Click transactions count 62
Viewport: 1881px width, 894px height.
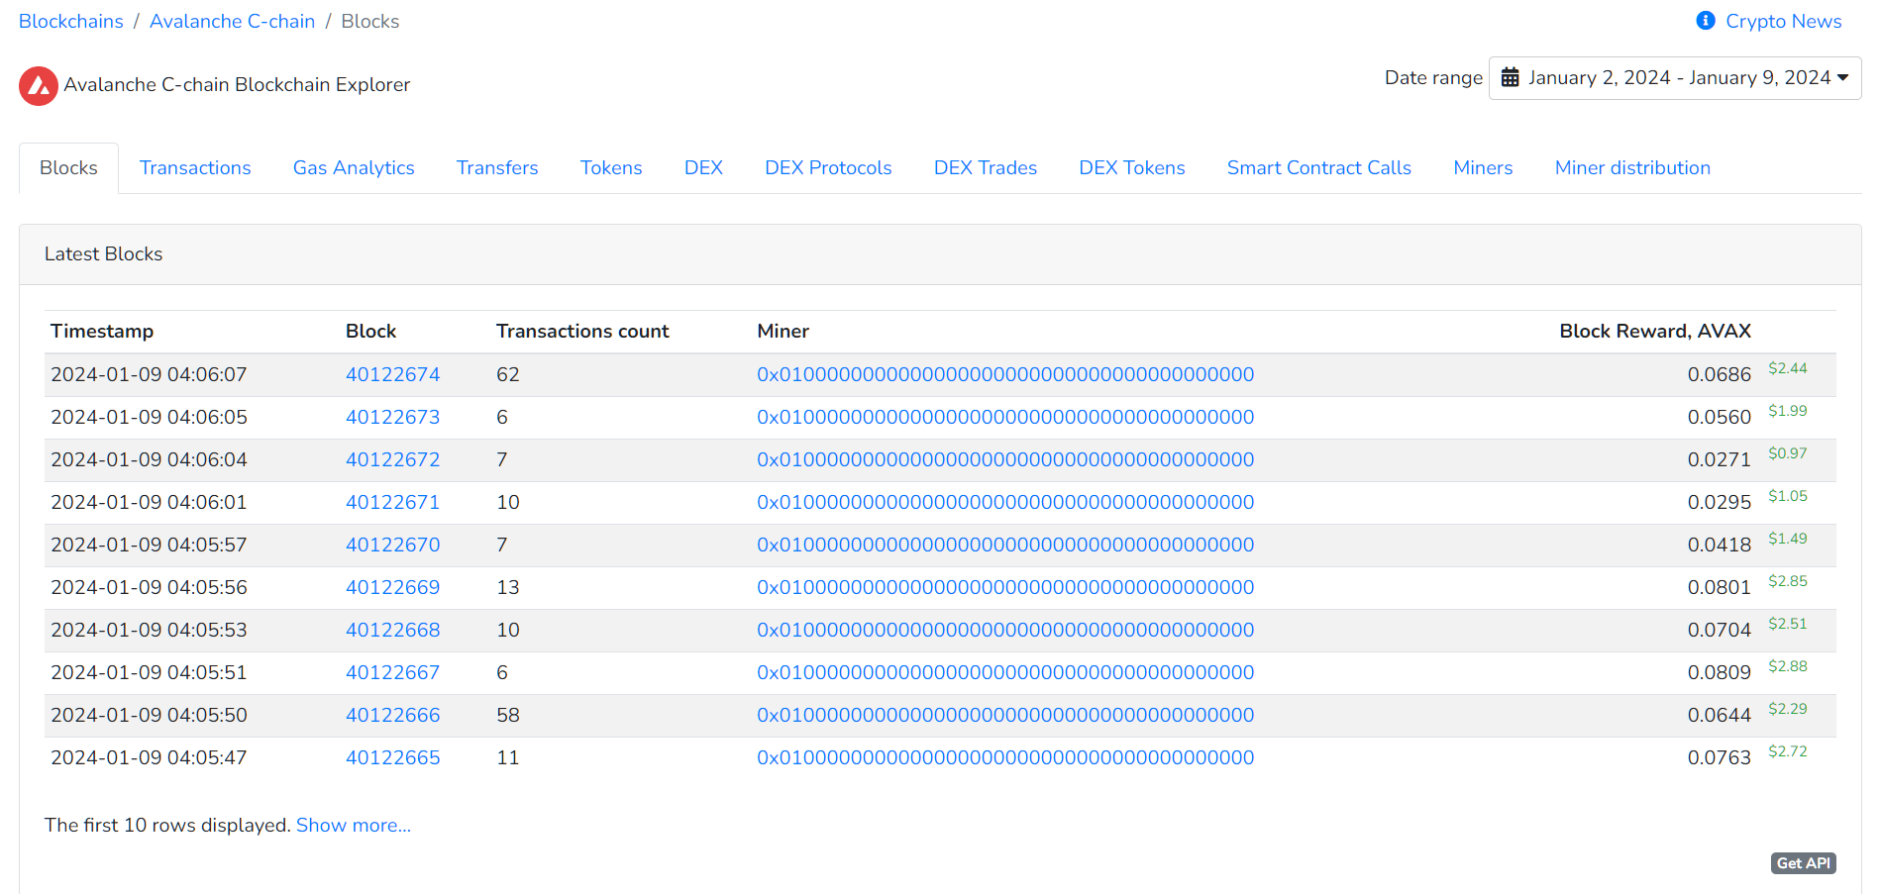508,375
